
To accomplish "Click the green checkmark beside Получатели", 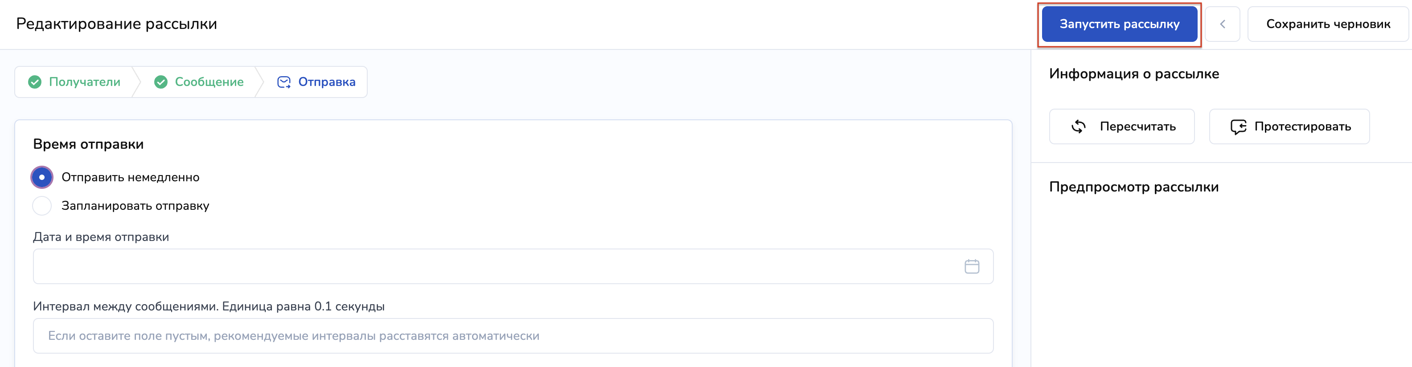I will (34, 82).
